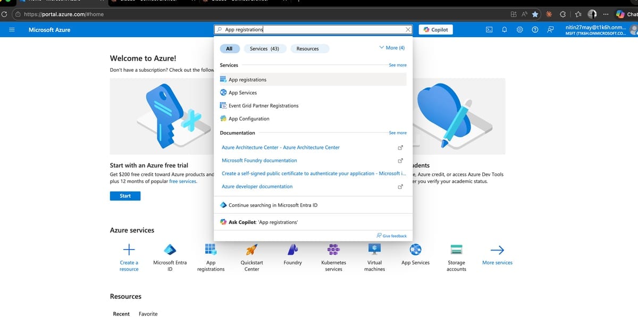Click the blue Start button
Screen dimensions: 638x317
click(125, 196)
